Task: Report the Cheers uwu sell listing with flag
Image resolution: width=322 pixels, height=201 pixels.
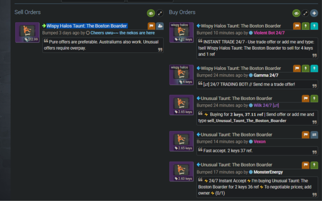Action: [x=151, y=26]
